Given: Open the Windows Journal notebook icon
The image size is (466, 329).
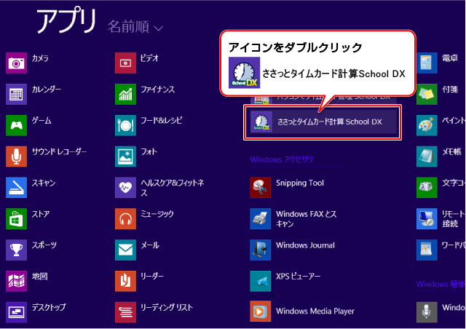Looking at the screenshot, I should point(261,250).
